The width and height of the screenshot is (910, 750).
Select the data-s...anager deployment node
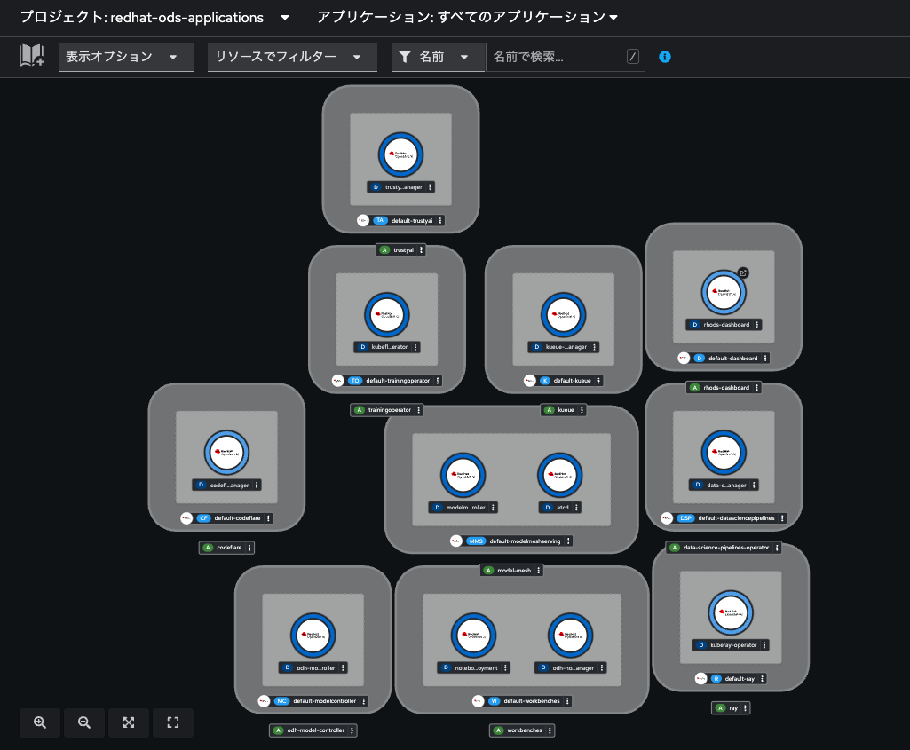coord(724,453)
